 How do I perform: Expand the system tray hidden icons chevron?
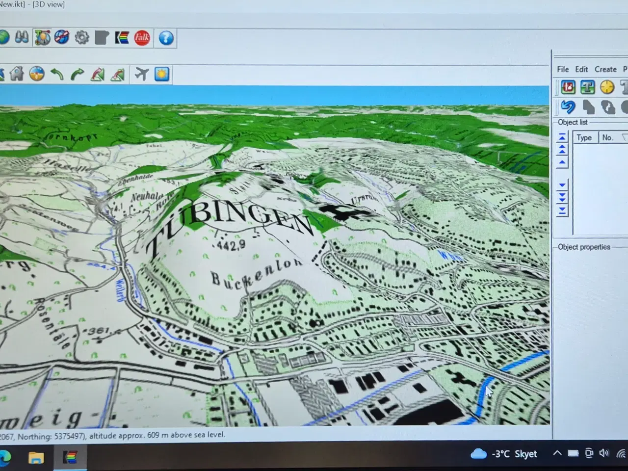557,453
